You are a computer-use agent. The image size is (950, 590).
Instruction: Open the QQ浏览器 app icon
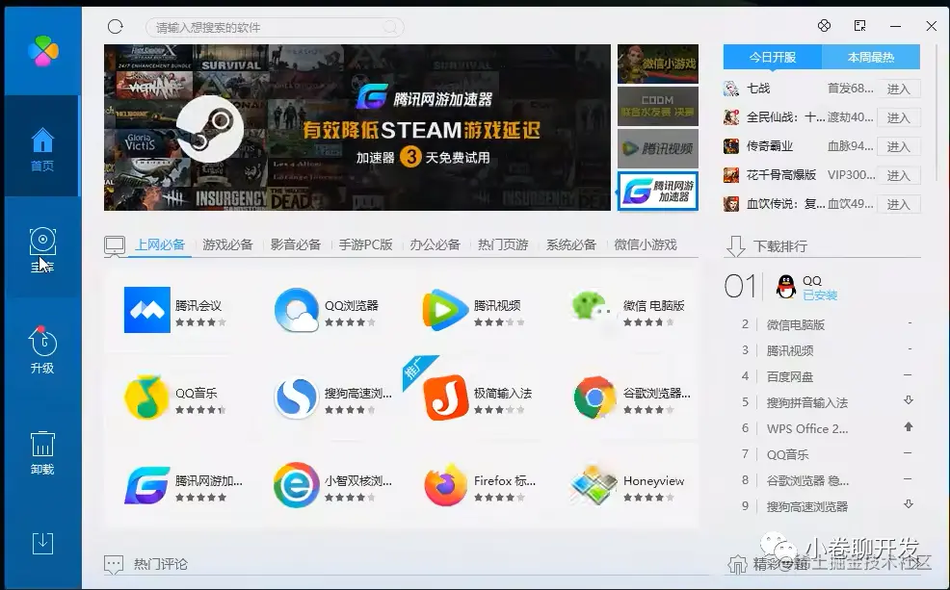(296, 310)
